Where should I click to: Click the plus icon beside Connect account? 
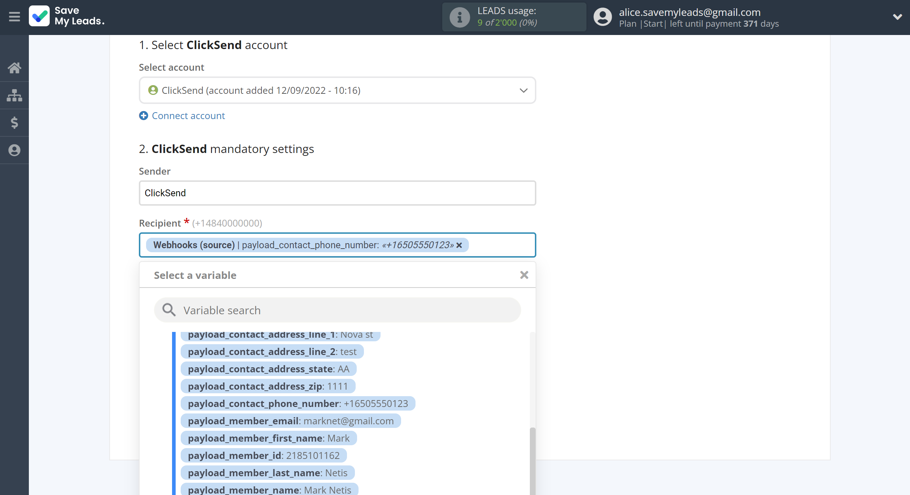pyautogui.click(x=144, y=116)
